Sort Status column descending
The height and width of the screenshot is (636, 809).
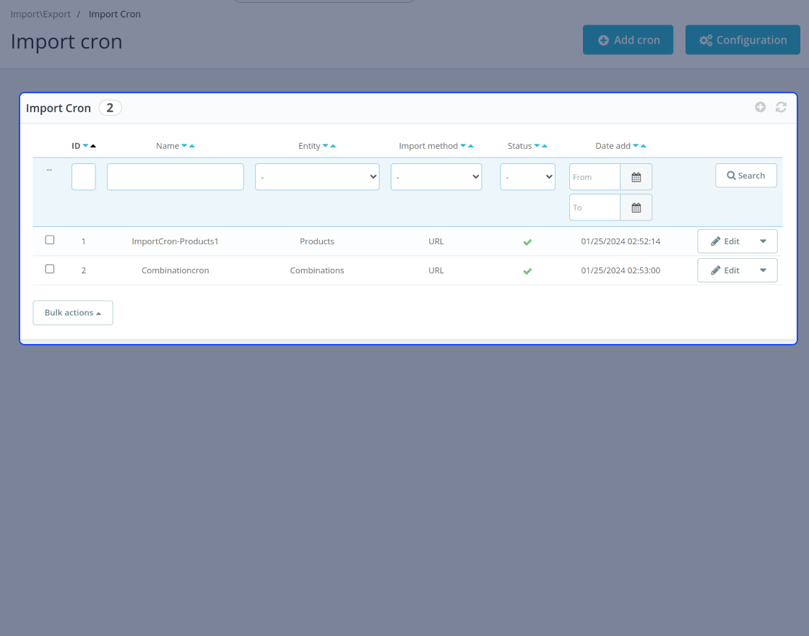coord(537,146)
